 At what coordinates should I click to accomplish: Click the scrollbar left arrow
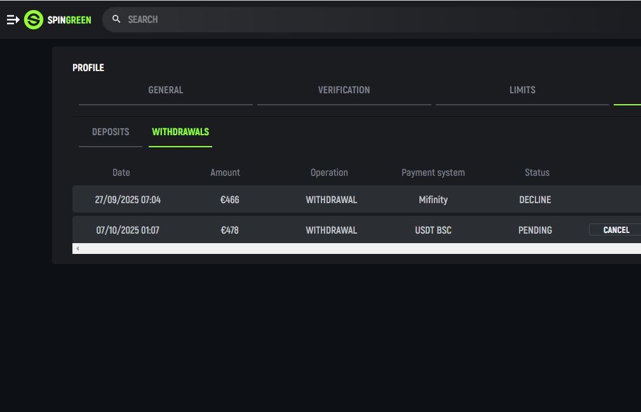(78, 249)
